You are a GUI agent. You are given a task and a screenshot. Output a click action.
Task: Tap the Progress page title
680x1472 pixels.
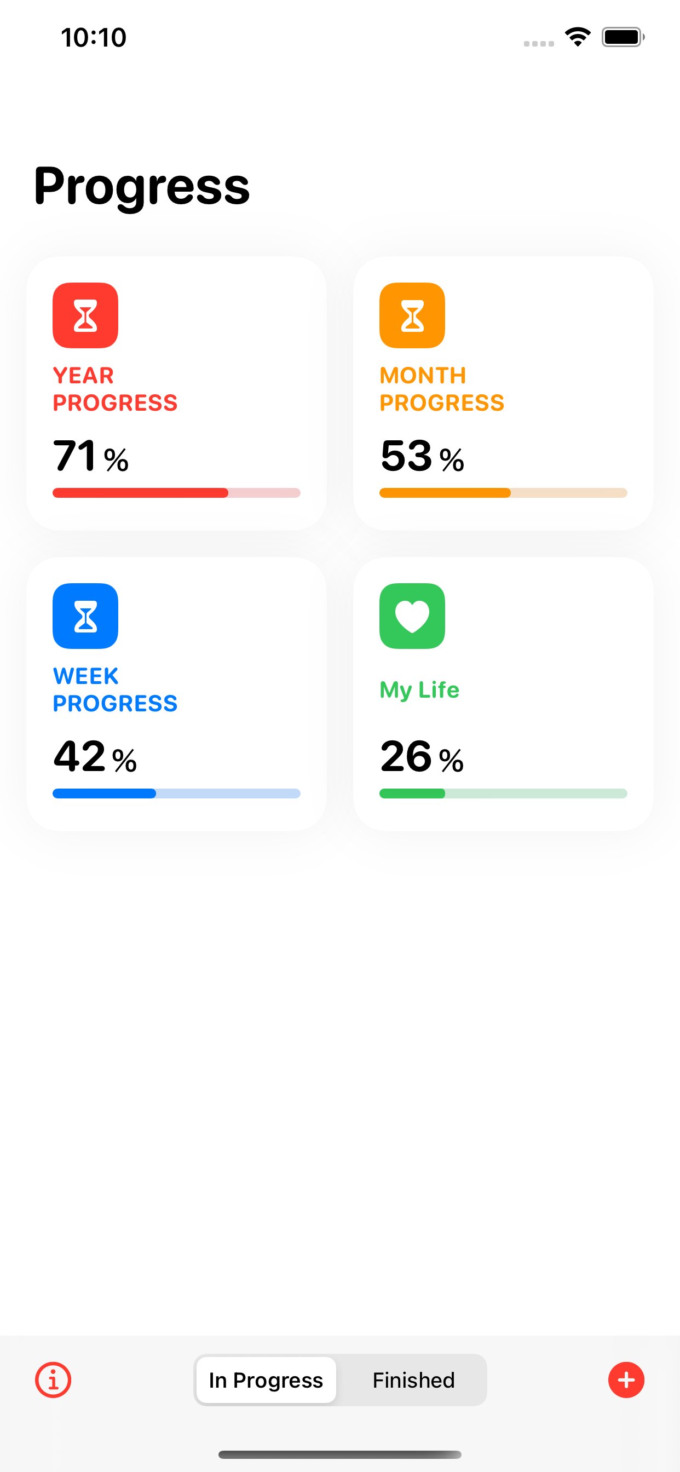click(x=141, y=185)
